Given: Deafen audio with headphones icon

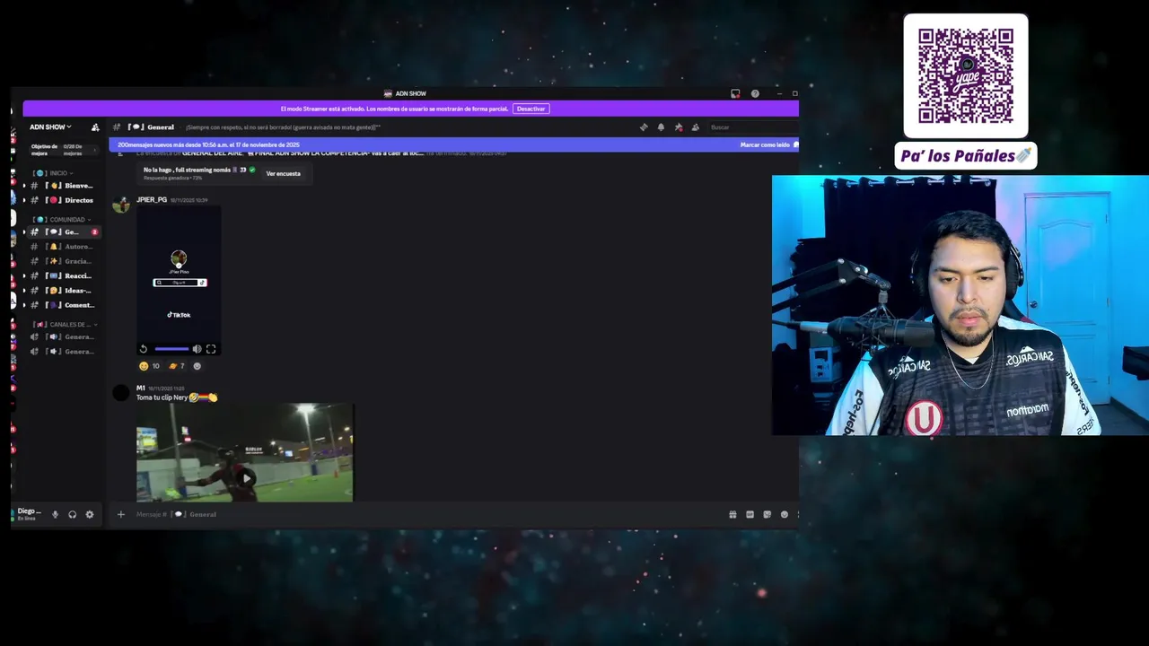Looking at the screenshot, I should click(x=72, y=514).
